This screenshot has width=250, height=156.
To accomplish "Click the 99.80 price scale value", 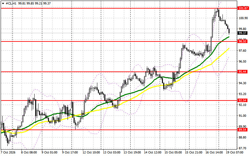I will tap(243, 29).
